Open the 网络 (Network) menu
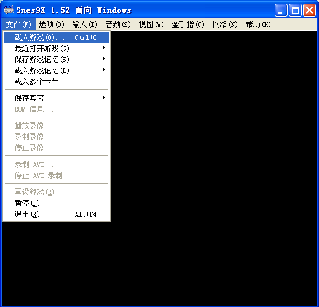Image resolution: width=319 pixels, height=307 pixels. pos(225,25)
